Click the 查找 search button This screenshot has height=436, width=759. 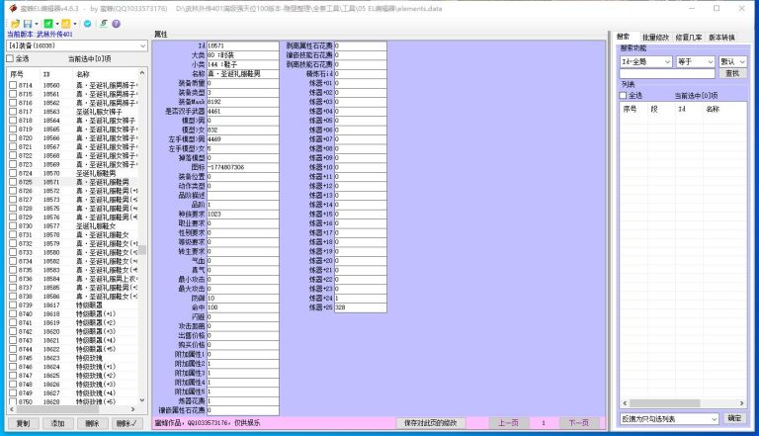coord(732,73)
